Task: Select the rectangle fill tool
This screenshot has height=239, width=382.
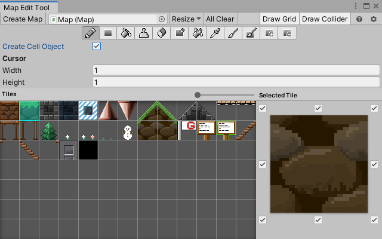Action: pos(108,33)
